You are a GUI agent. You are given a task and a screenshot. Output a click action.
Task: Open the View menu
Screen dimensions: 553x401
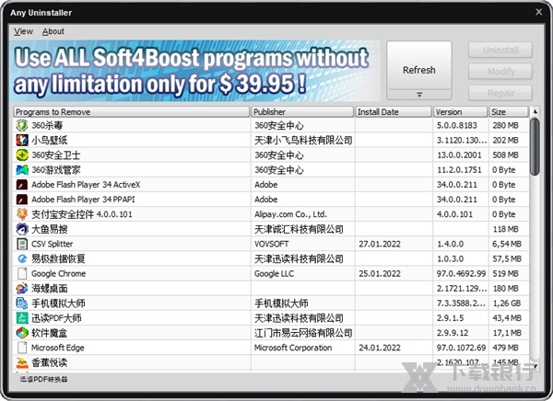tap(23, 31)
